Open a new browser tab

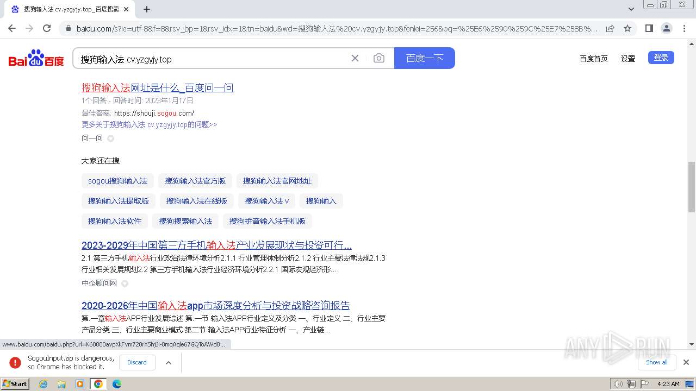pyautogui.click(x=147, y=9)
